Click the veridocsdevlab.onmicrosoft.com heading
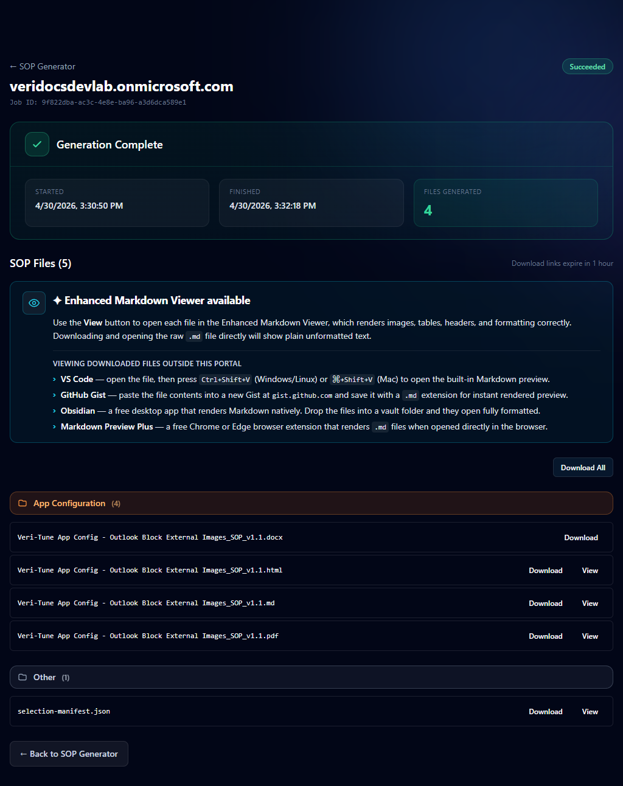The width and height of the screenshot is (623, 786). click(122, 86)
